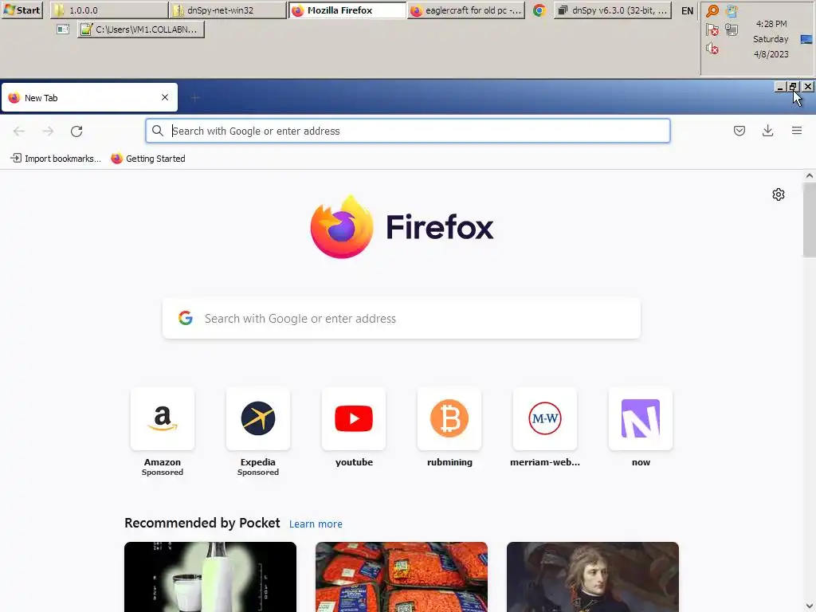Click the EN language indicator
Image resolution: width=816 pixels, height=612 pixels.
point(687,10)
